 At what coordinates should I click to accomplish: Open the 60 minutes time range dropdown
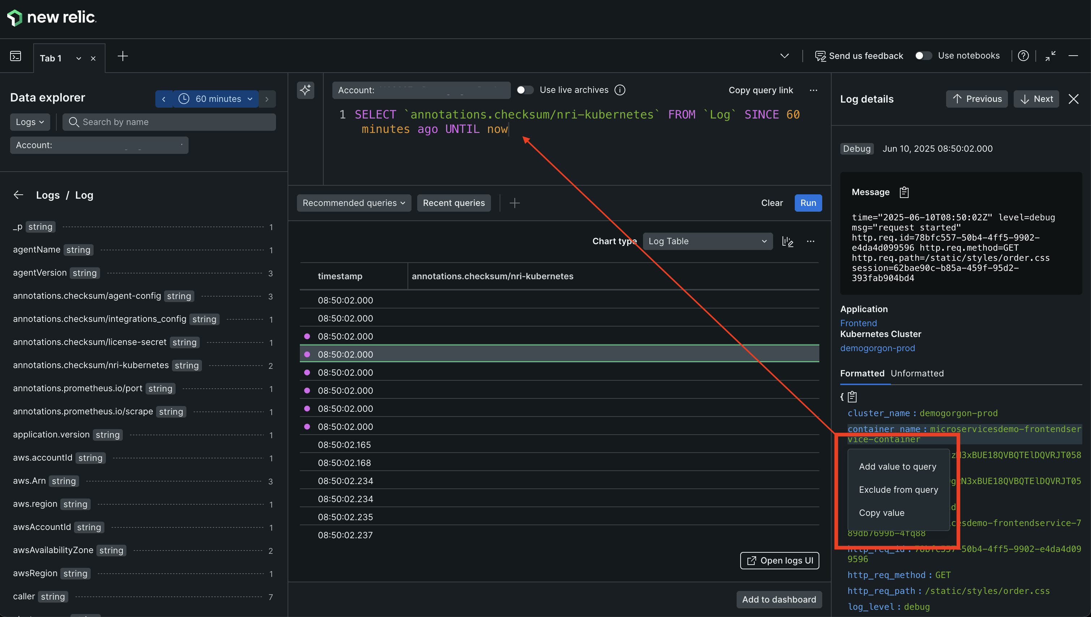(216, 99)
